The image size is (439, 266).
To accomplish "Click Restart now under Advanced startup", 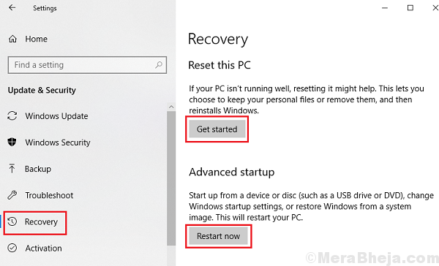I will [x=218, y=236].
